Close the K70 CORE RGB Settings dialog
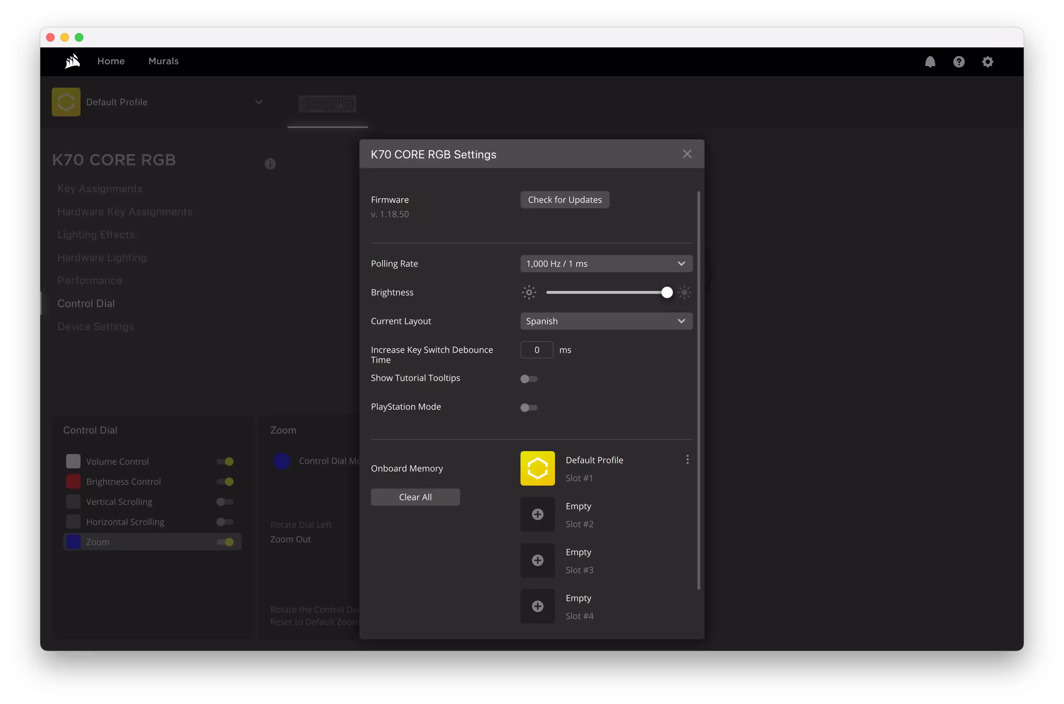The height and width of the screenshot is (704, 1064). 687,154
